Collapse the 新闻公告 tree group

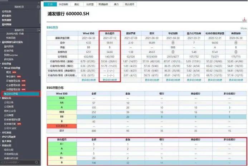tap(1, 98)
